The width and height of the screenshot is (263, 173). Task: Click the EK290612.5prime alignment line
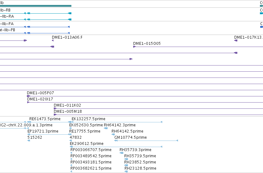point(116,147)
